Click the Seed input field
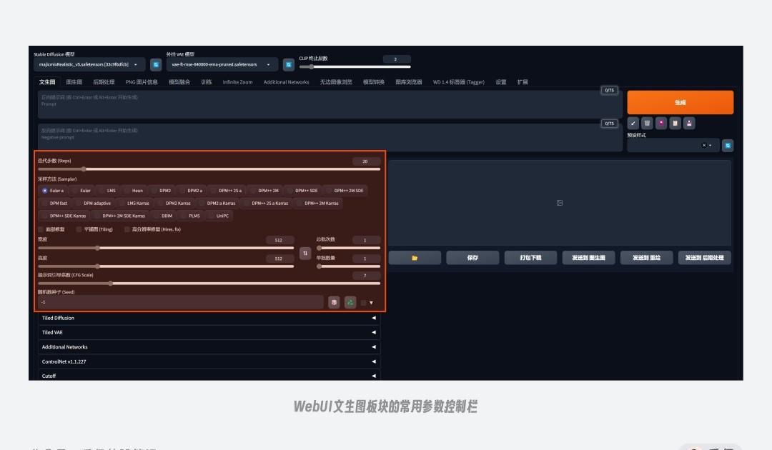This screenshot has width=772, height=450. point(181,302)
